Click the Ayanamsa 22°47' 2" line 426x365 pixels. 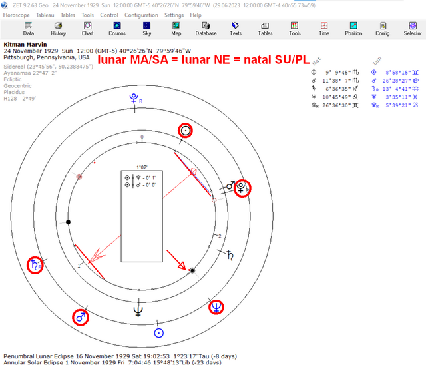pyautogui.click(x=30, y=73)
